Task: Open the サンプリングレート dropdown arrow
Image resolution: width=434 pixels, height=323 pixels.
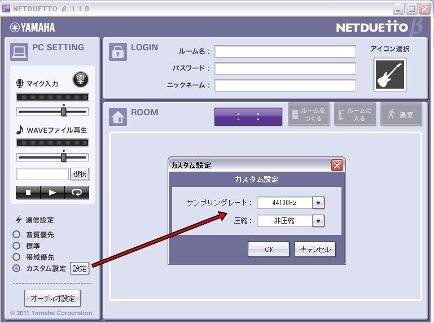Action: (x=318, y=203)
